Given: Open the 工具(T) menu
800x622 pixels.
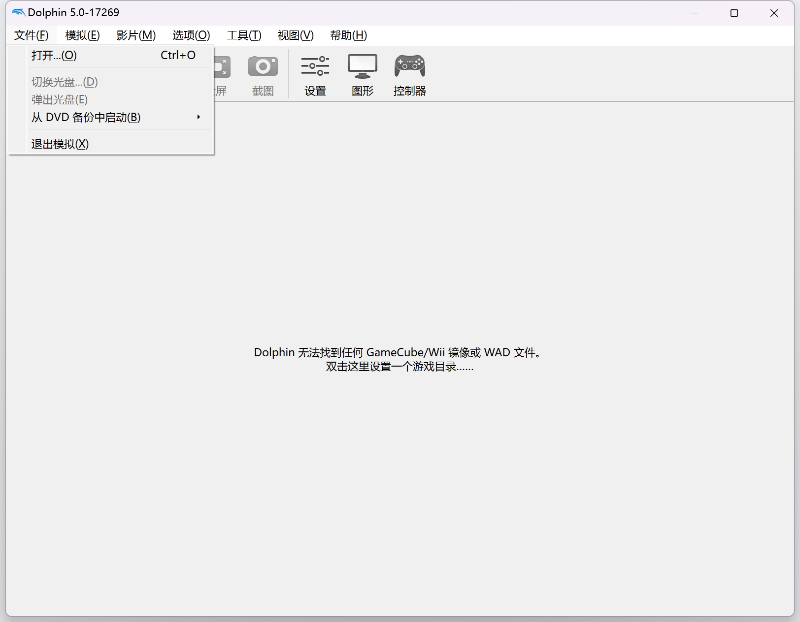Looking at the screenshot, I should coord(244,35).
